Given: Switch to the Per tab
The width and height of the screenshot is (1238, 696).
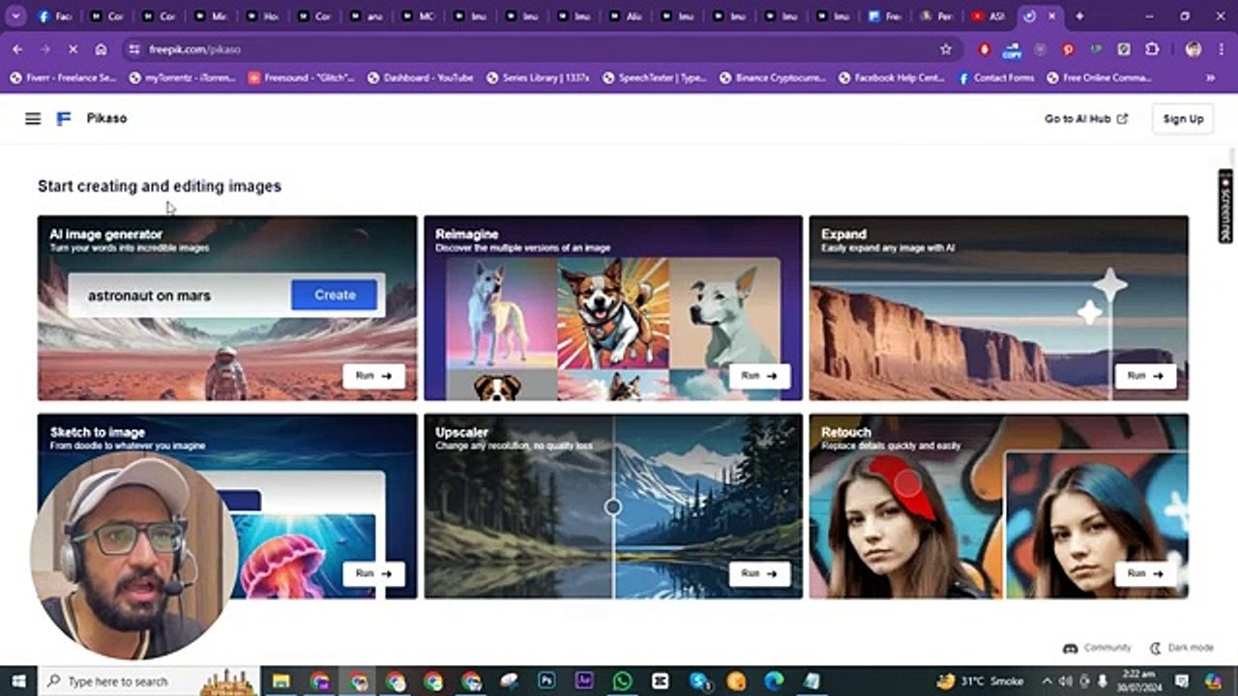Looking at the screenshot, I should coord(937,16).
